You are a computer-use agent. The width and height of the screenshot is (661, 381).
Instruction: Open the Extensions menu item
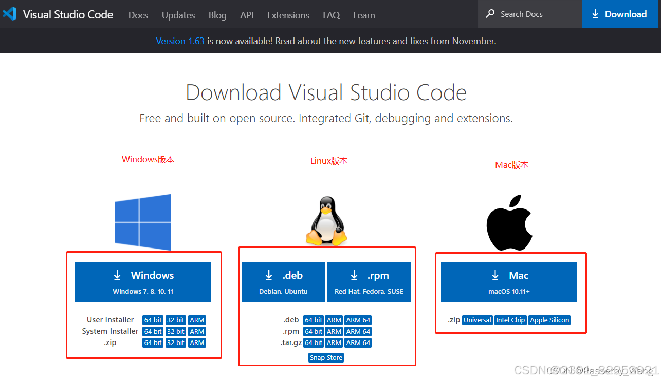tap(288, 15)
